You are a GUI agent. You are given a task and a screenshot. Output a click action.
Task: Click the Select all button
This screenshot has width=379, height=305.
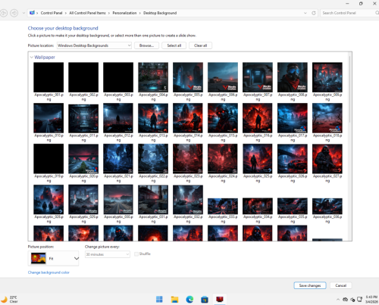(x=174, y=45)
